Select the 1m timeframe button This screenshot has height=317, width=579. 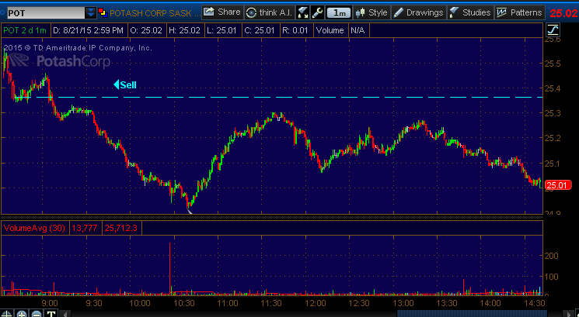338,12
